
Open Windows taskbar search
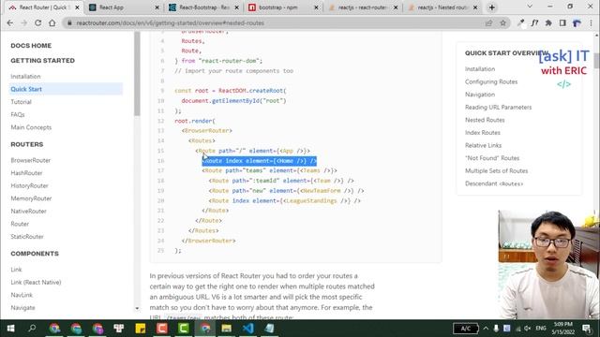(32, 329)
